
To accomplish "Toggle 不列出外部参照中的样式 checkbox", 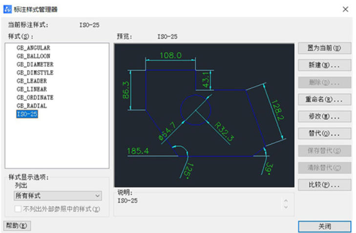I will tap(19, 209).
